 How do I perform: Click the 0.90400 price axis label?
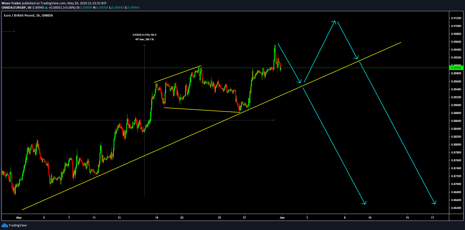coord(456,50)
